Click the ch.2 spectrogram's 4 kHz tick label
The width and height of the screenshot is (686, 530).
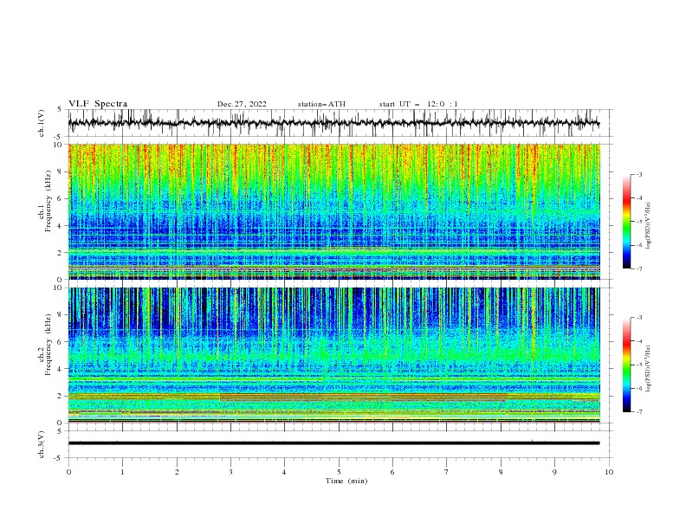pyautogui.click(x=61, y=369)
